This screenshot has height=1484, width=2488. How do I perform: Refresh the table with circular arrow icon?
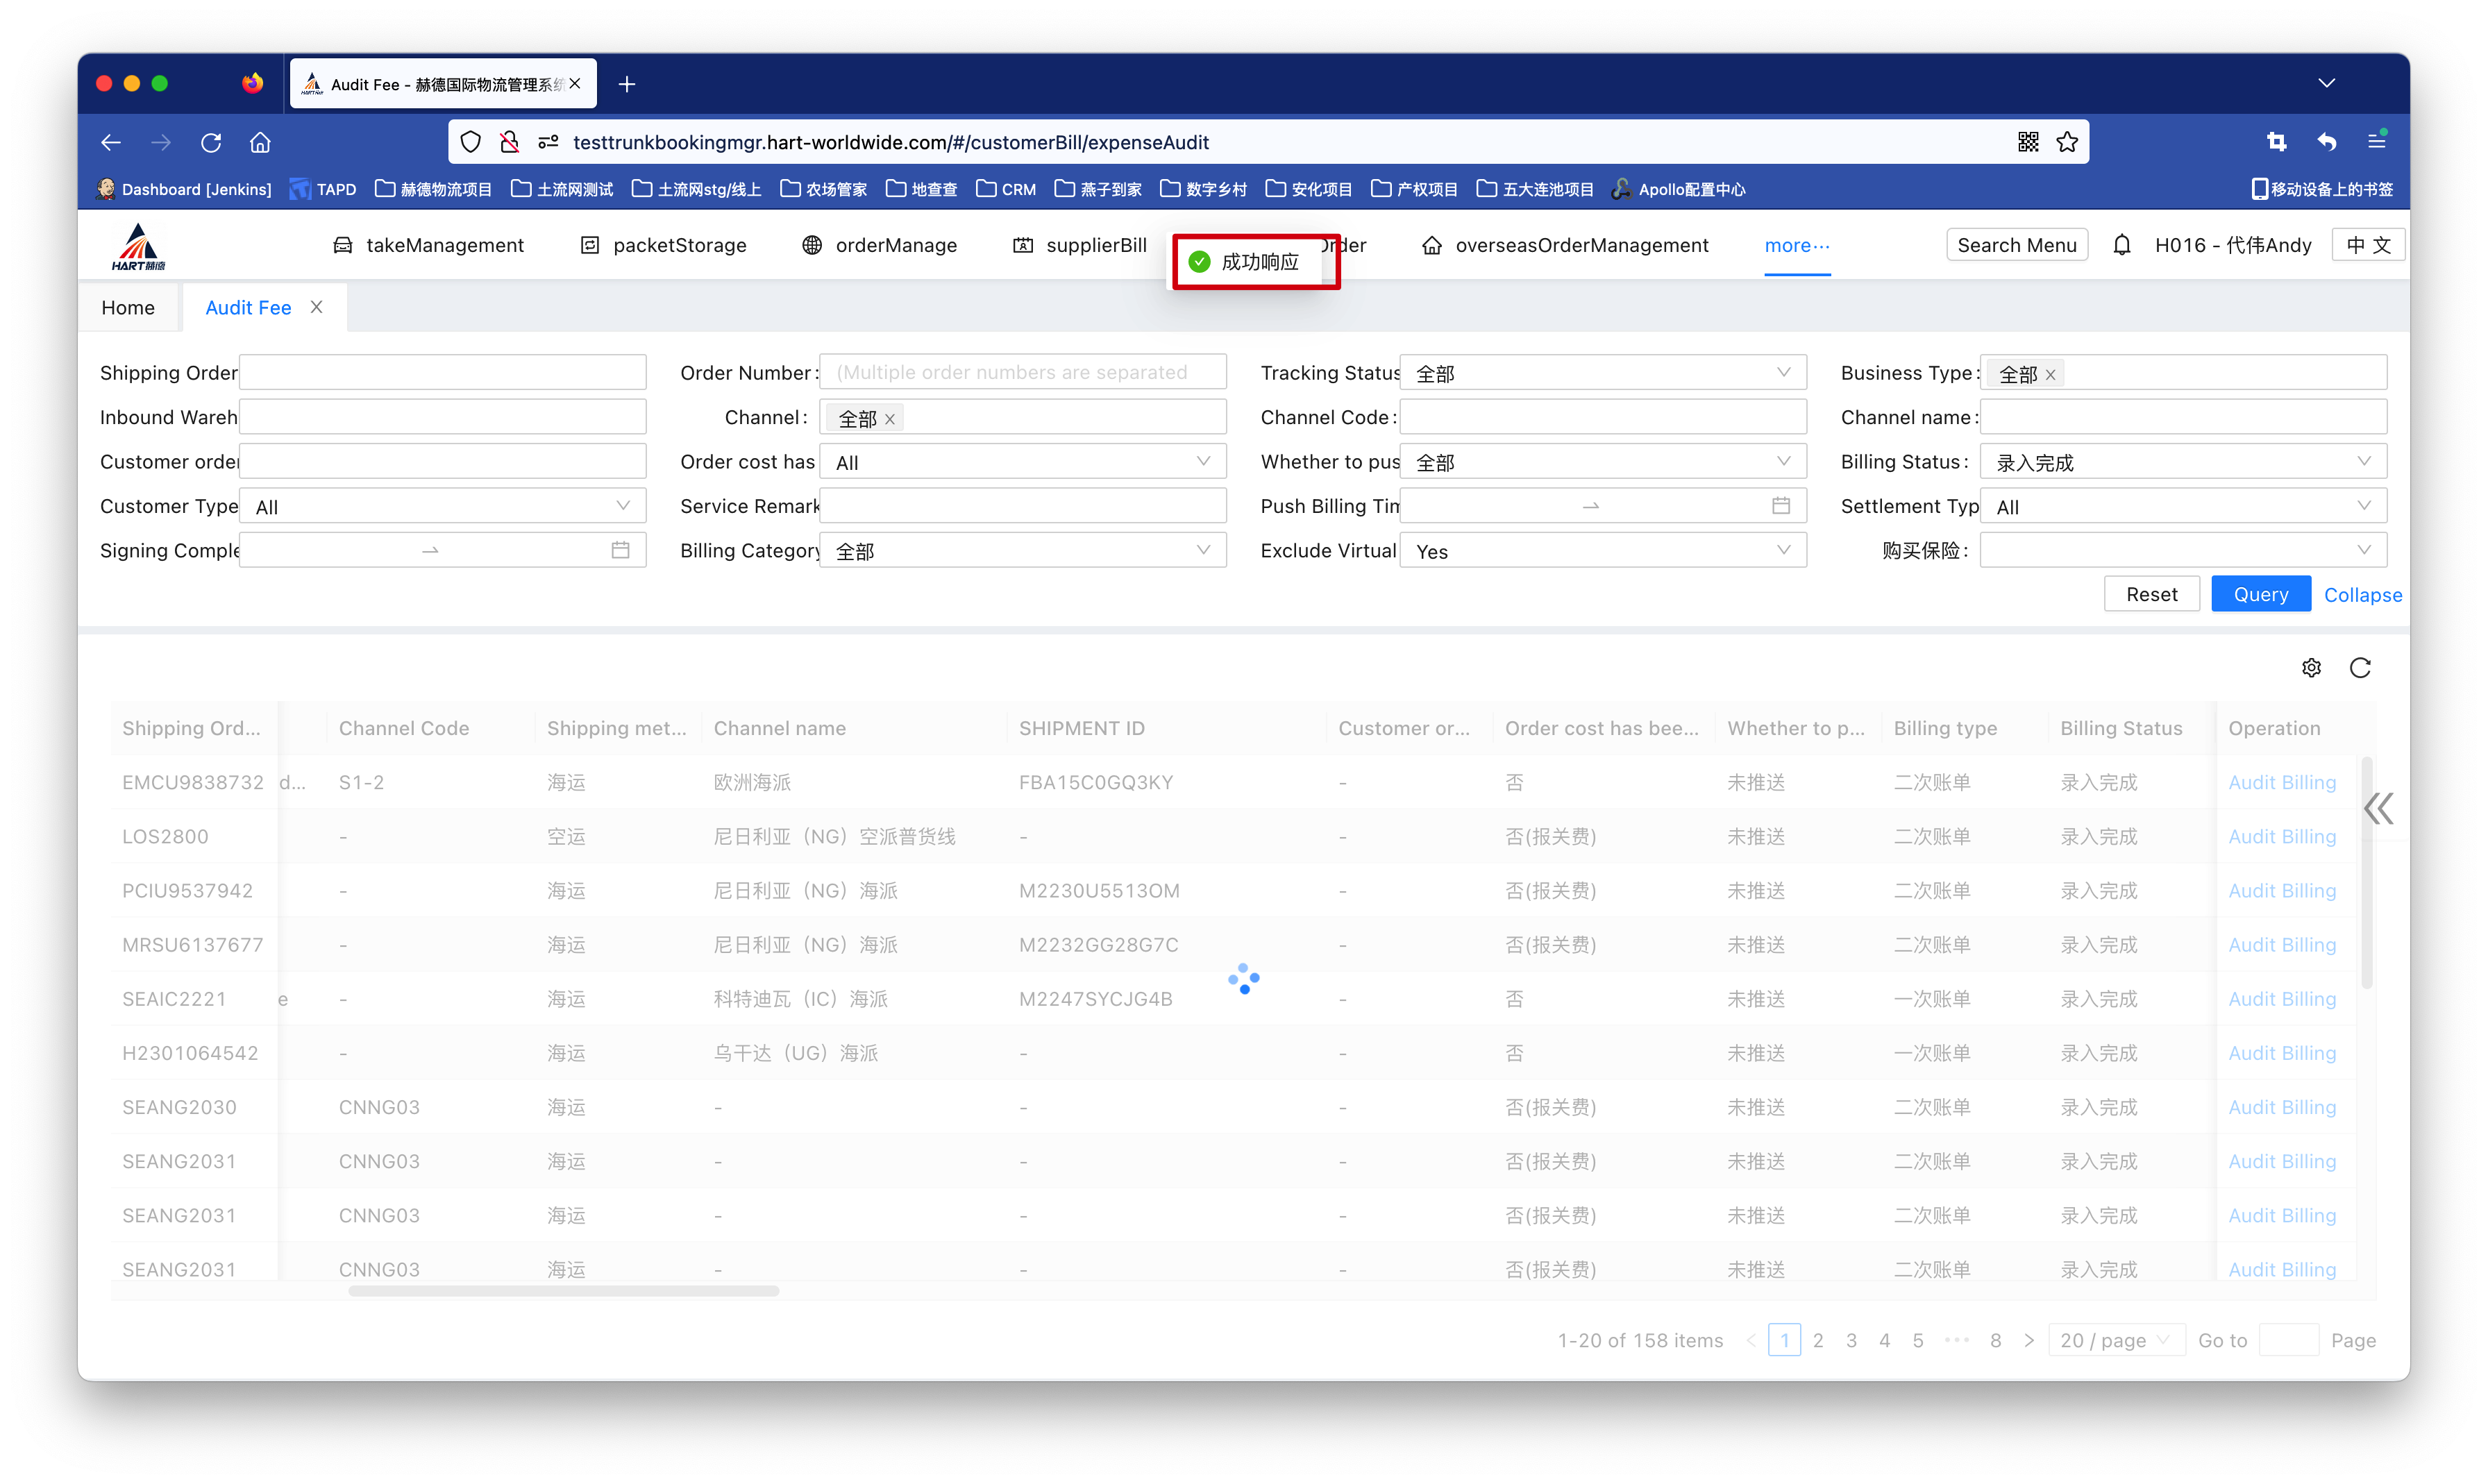(2360, 668)
